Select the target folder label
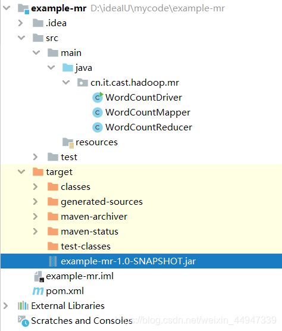 coord(59,172)
